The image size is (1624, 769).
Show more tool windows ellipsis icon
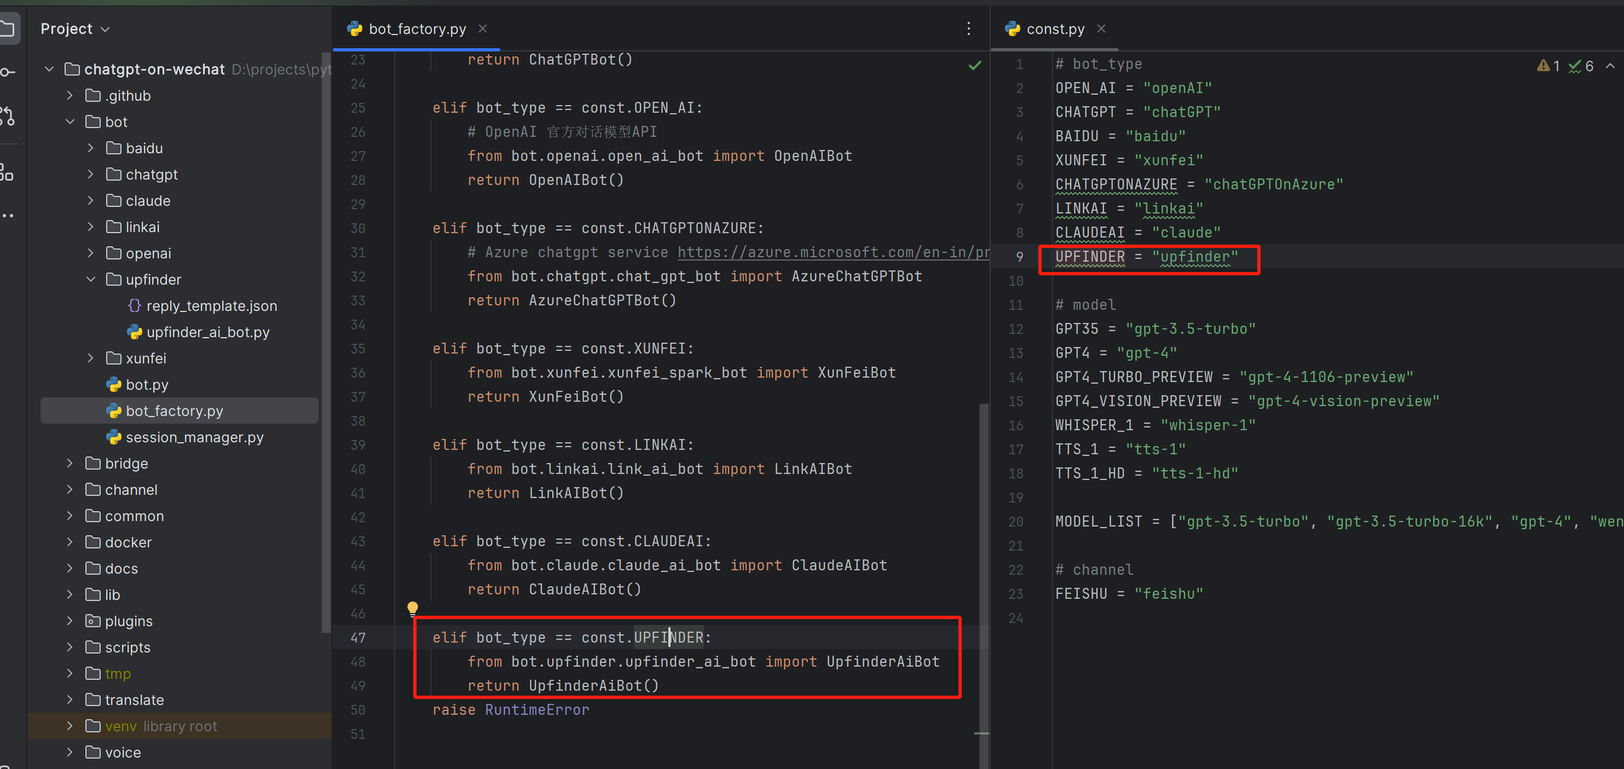tap(8, 216)
